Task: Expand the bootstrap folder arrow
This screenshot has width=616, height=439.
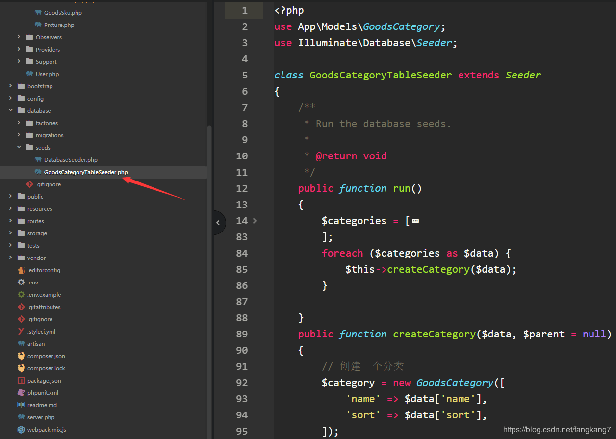Action: 10,86
